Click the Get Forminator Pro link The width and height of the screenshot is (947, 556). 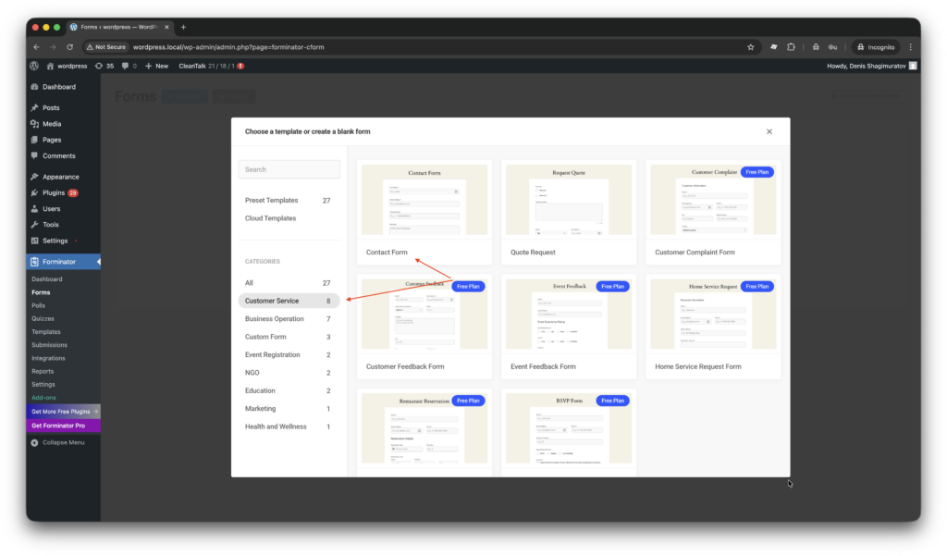(59, 424)
